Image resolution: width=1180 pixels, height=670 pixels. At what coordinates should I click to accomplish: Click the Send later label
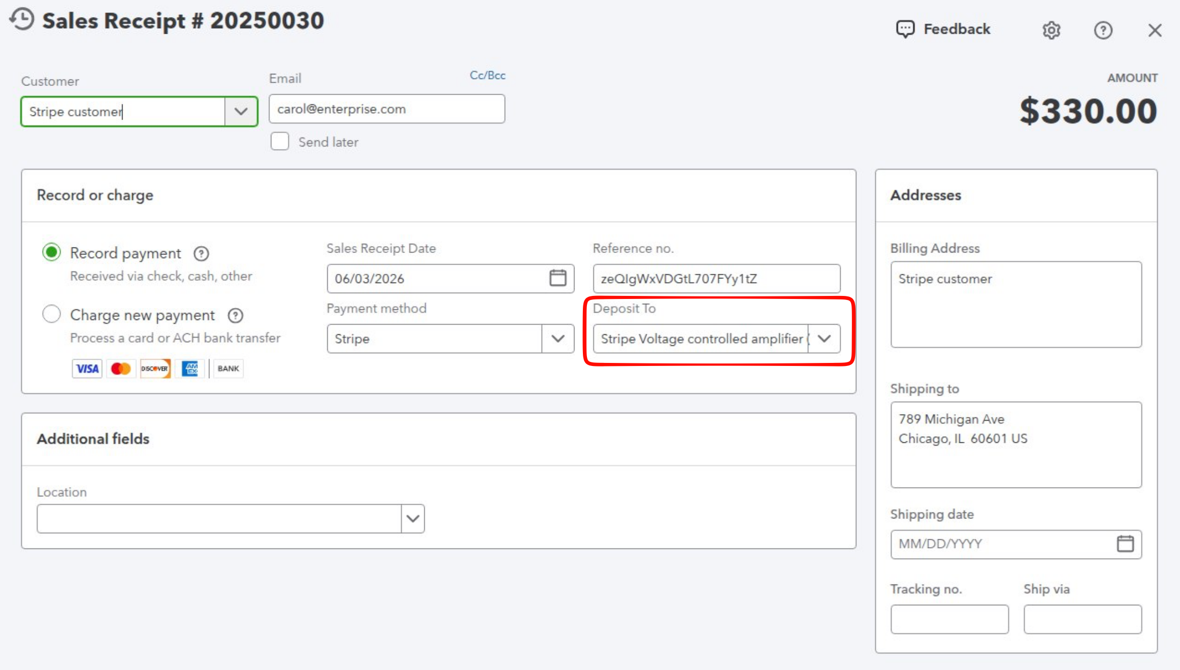pyautogui.click(x=328, y=142)
